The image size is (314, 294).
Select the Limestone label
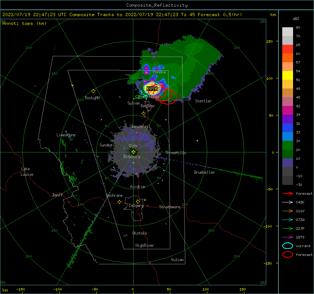[66, 135]
